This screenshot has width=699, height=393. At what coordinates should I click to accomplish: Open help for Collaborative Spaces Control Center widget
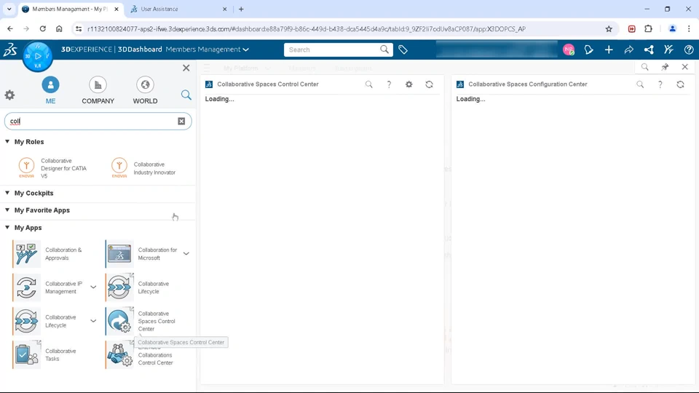coord(389,84)
